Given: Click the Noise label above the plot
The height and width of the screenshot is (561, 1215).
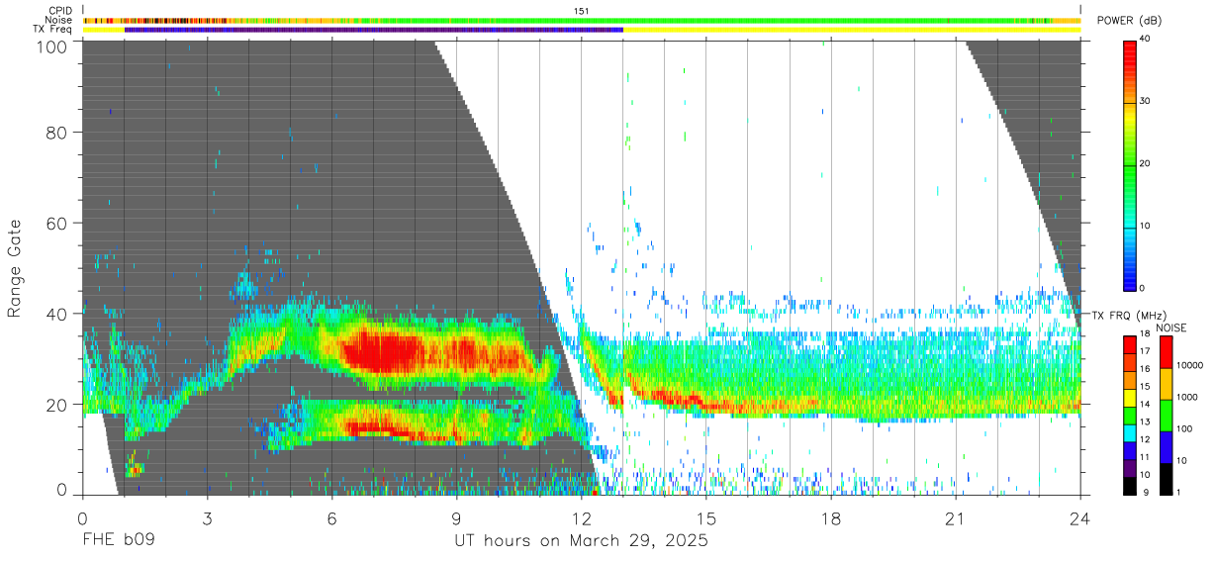Looking at the screenshot, I should (x=58, y=20).
